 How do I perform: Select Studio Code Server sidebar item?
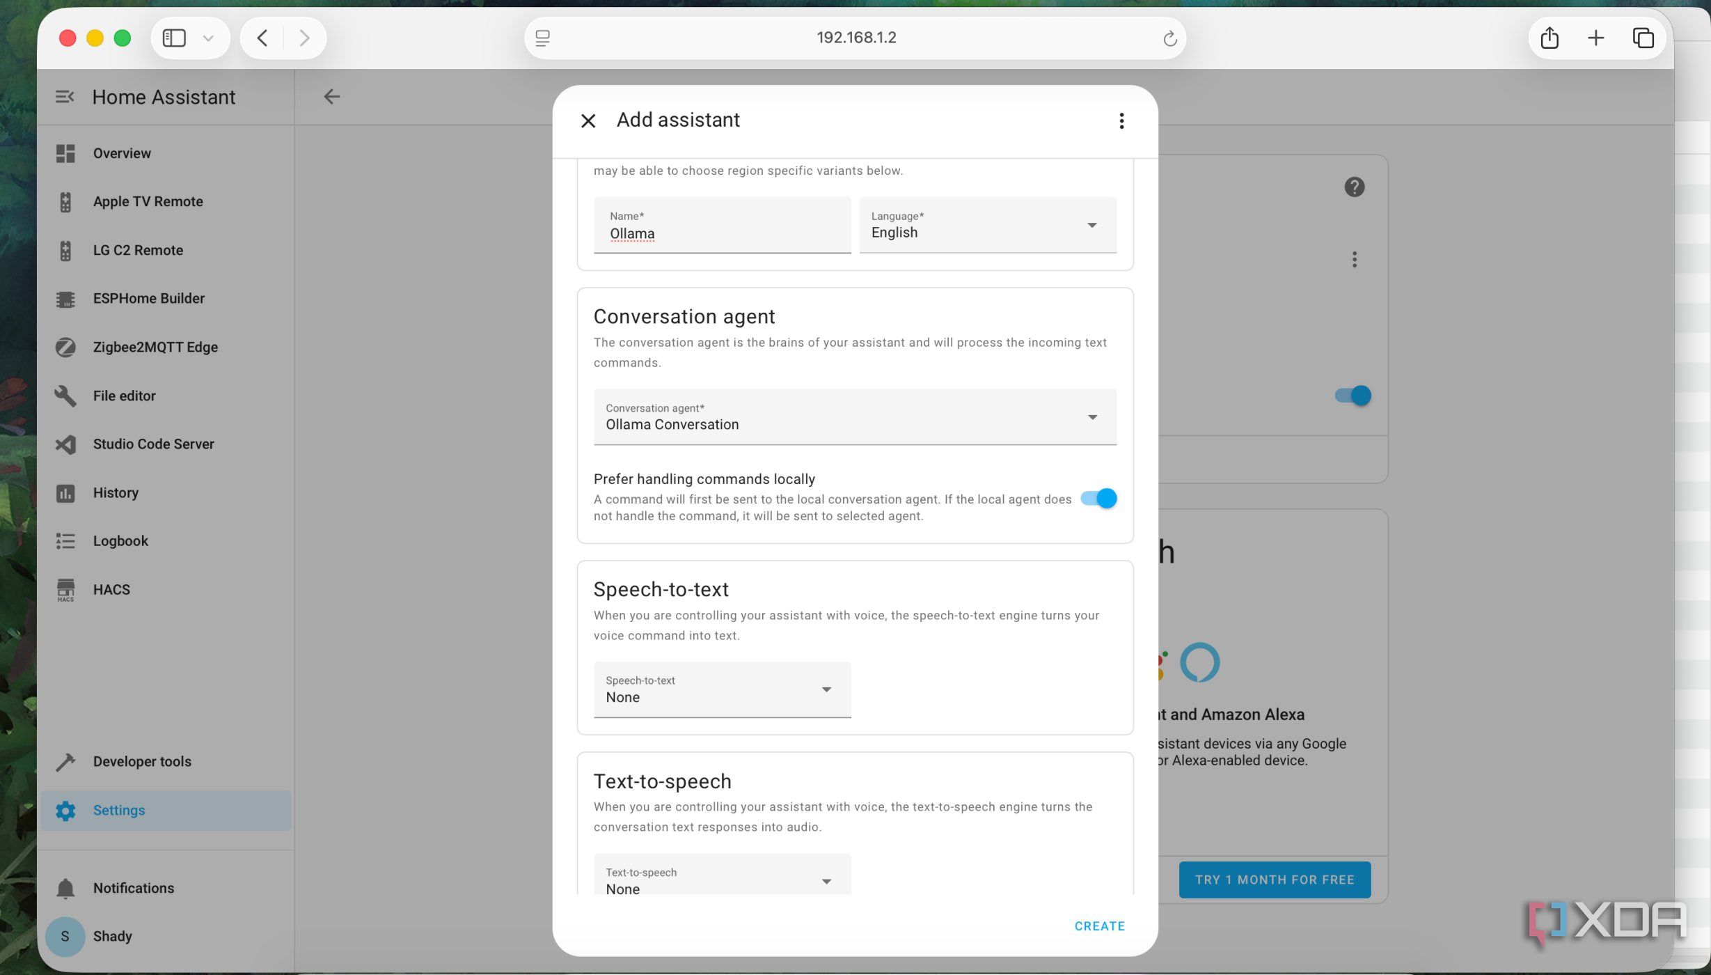[166, 444]
